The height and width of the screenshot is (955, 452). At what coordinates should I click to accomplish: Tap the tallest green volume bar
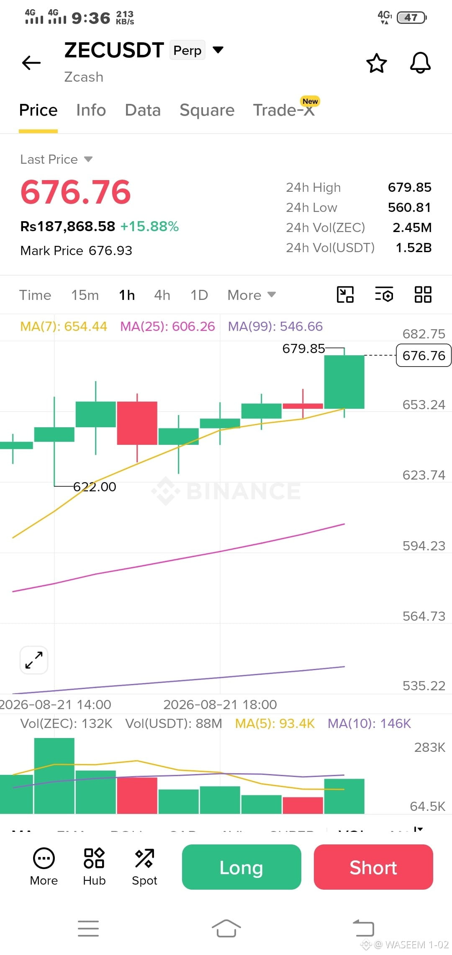(x=54, y=776)
